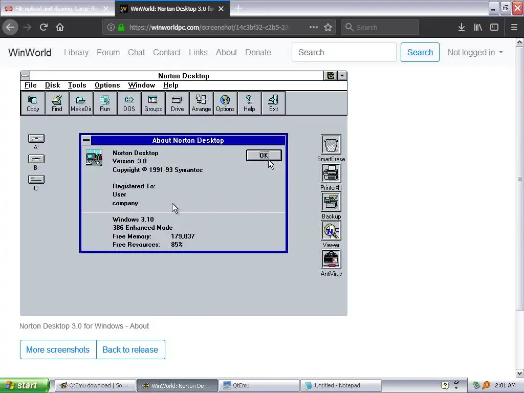Open the File menu in Norton Desktop

30,85
